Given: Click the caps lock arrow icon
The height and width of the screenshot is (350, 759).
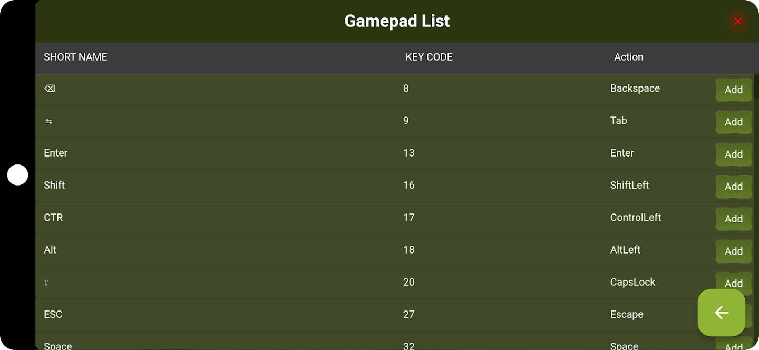Looking at the screenshot, I should coord(46,283).
